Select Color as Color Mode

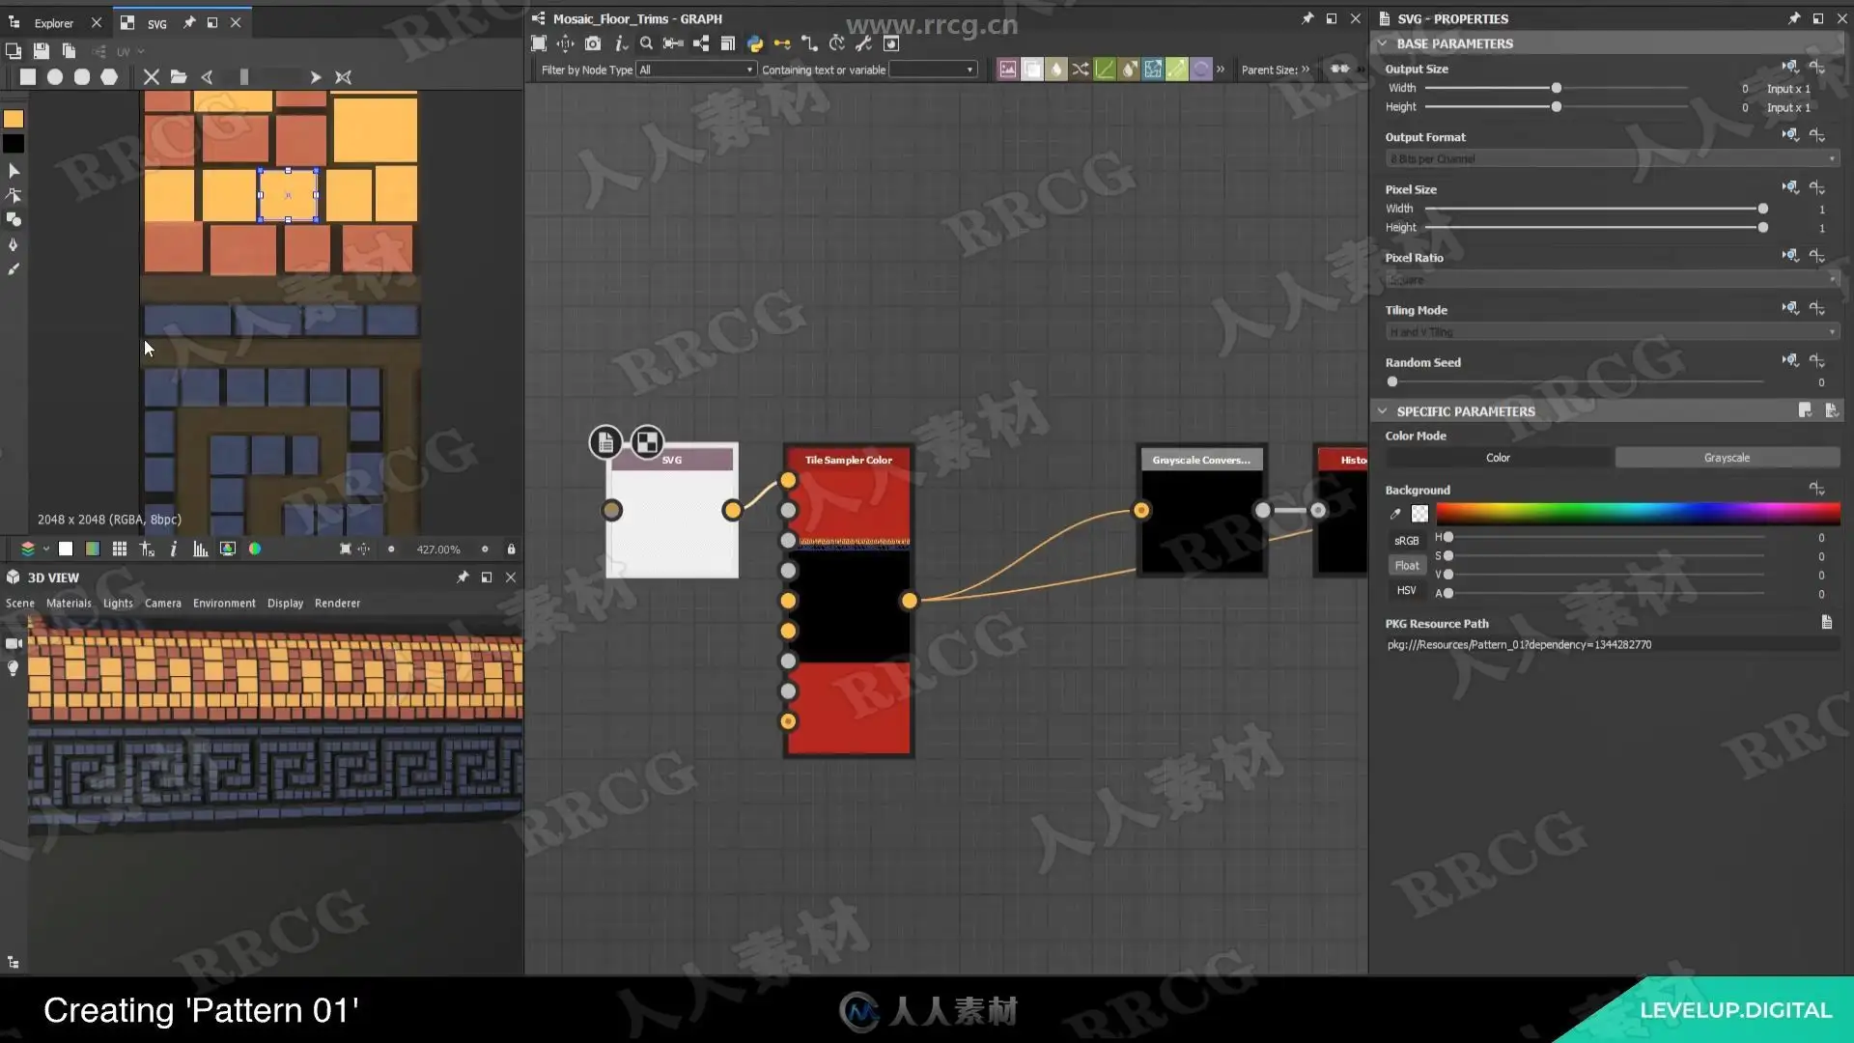pyautogui.click(x=1498, y=458)
